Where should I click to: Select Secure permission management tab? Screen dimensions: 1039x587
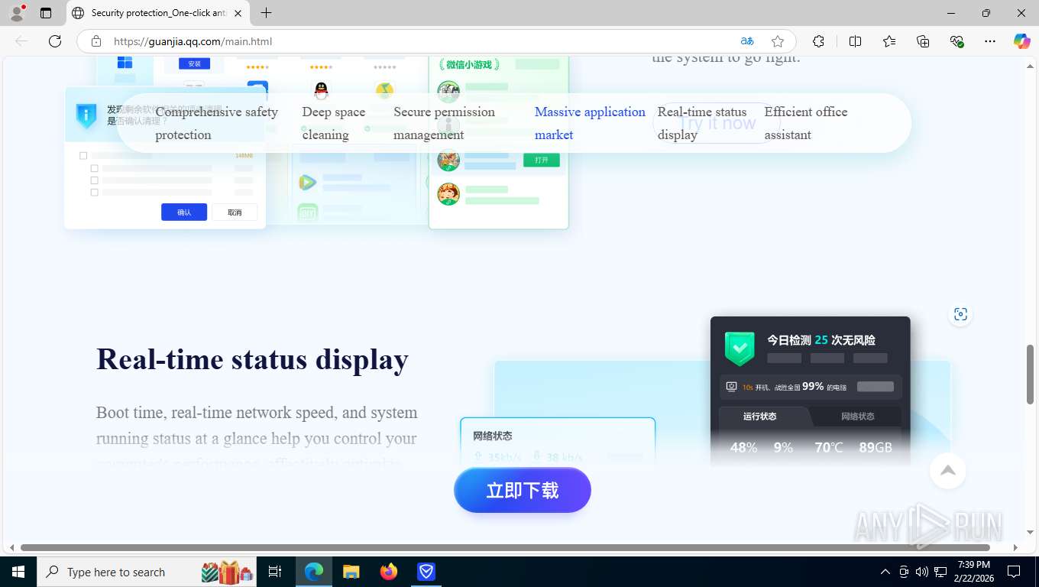pos(444,123)
